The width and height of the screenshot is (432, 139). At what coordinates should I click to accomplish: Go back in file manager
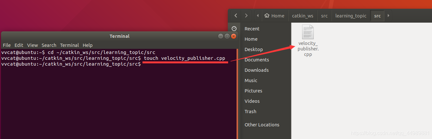pos(236,16)
